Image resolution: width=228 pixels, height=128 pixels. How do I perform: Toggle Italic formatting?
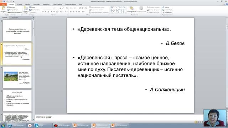46,12
